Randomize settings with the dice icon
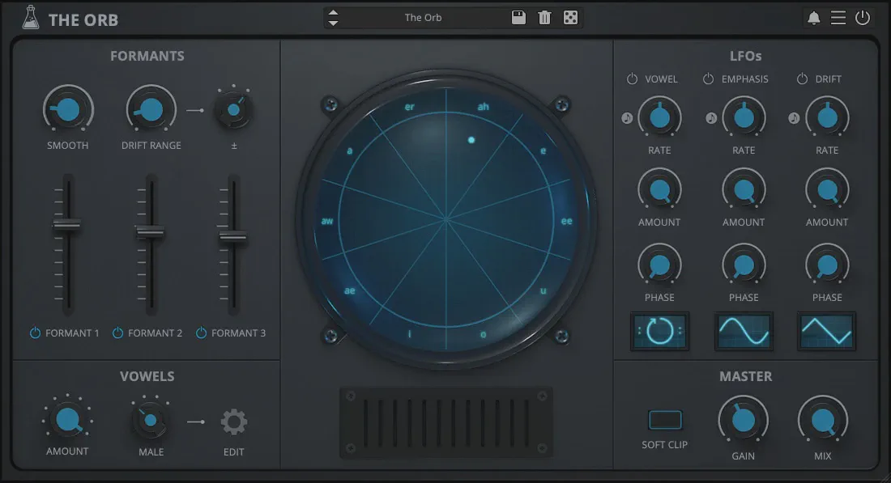This screenshot has height=483, width=891. 570,18
